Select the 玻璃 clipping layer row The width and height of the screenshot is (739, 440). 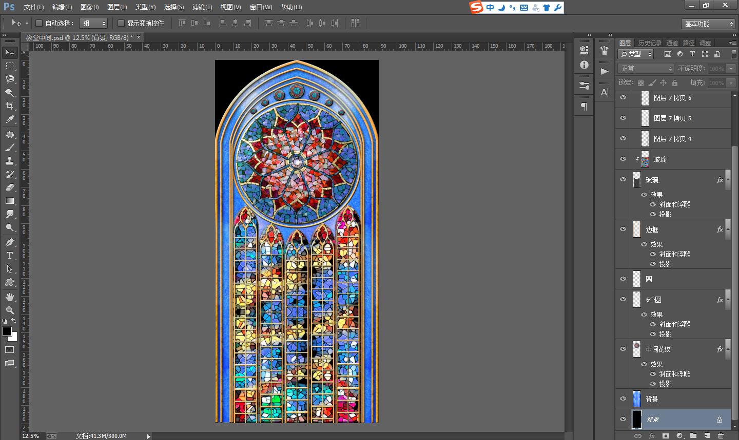[674, 159]
